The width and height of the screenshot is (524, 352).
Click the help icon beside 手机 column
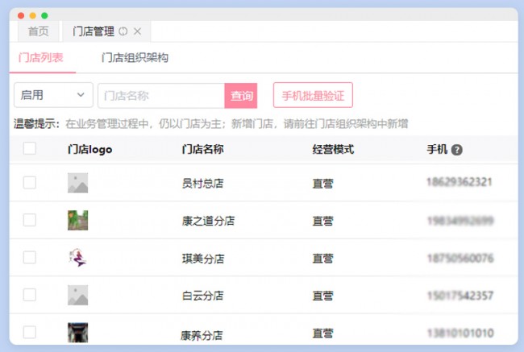tap(456, 150)
